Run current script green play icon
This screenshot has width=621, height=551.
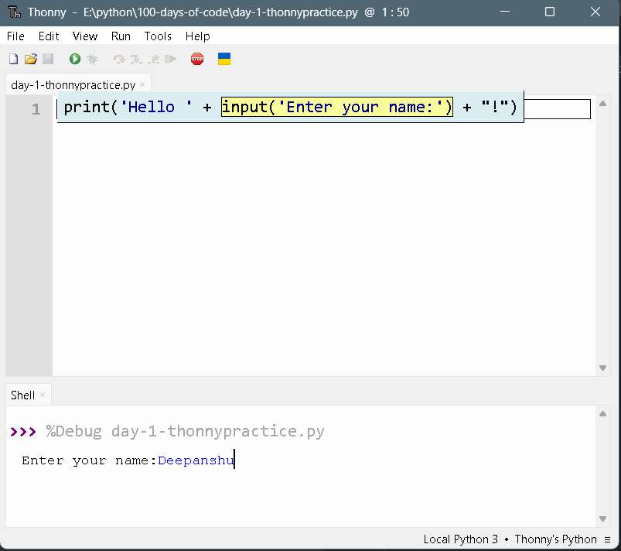(75, 59)
